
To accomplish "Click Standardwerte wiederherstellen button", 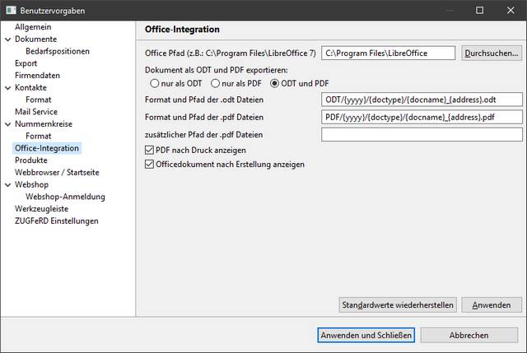I will coord(398,305).
